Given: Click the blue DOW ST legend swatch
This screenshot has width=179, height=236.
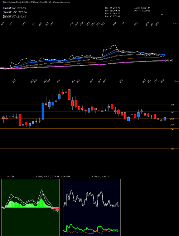Looking at the screenshot, I should [x=4, y=8].
